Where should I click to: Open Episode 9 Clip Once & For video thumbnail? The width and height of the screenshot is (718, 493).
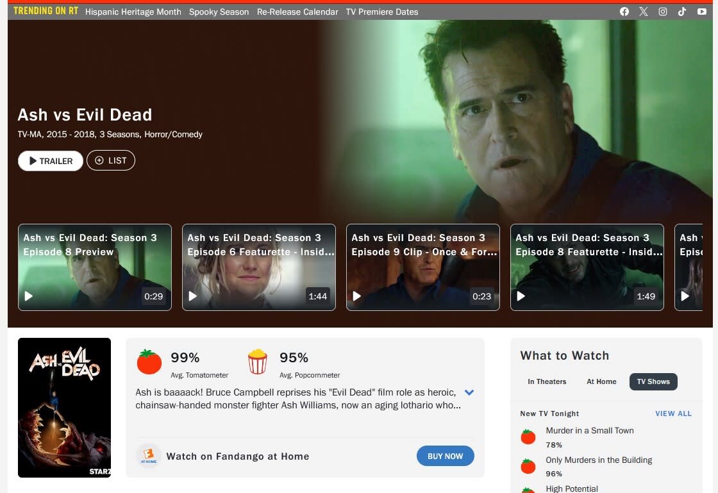[422, 267]
